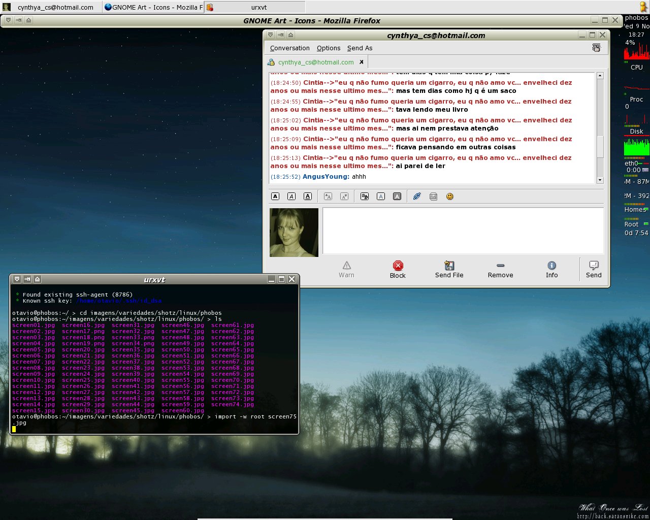The width and height of the screenshot is (650, 520).
Task: Click the chat history scrollbar thumb
Action: (x=600, y=147)
